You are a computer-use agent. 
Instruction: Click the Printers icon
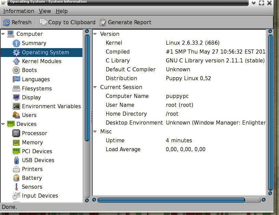[16, 169]
